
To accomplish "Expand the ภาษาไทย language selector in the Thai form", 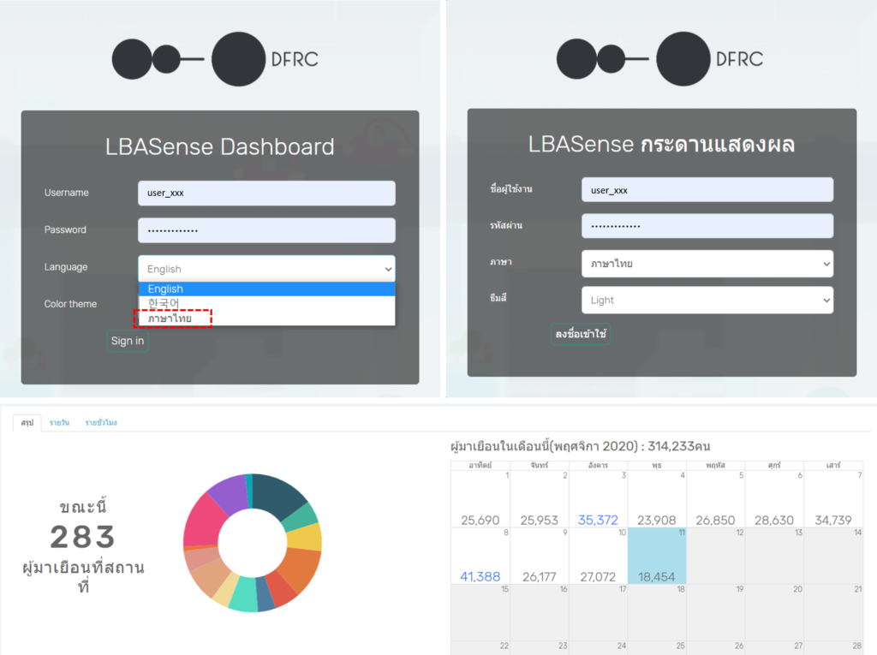I will (707, 264).
